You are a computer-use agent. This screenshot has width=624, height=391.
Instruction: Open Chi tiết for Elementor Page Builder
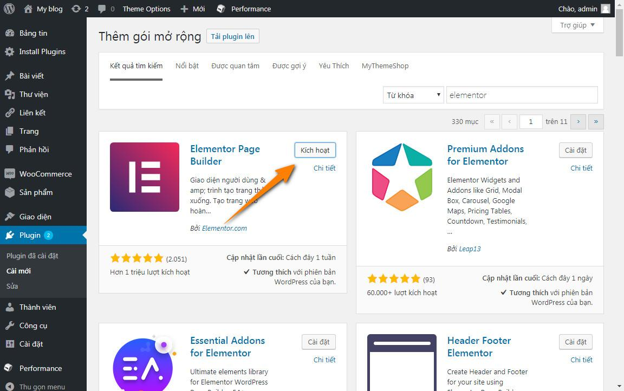click(x=324, y=168)
